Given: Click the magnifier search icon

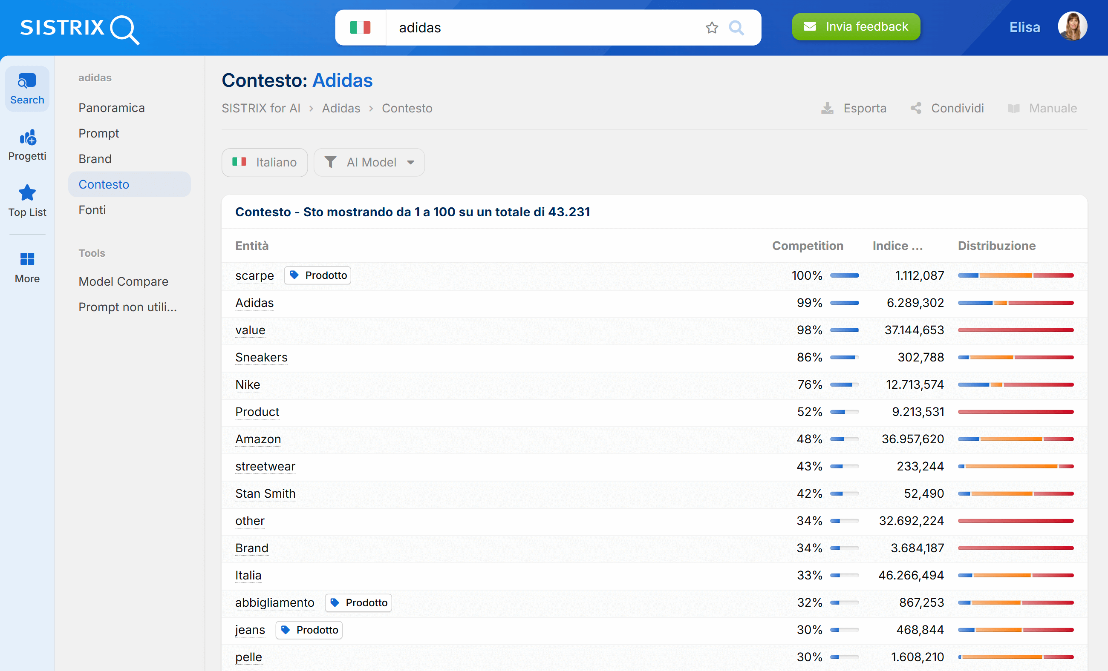Looking at the screenshot, I should (736, 28).
